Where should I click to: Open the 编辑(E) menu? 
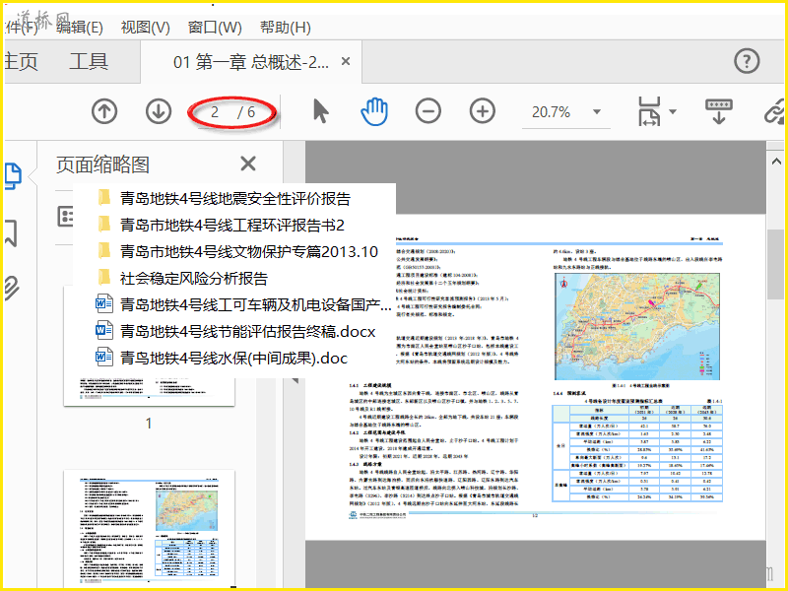coord(80,28)
